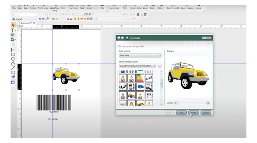Select the hex nut thumbnail in gallery
257x143 pixels.
pyautogui.click(x=149, y=95)
